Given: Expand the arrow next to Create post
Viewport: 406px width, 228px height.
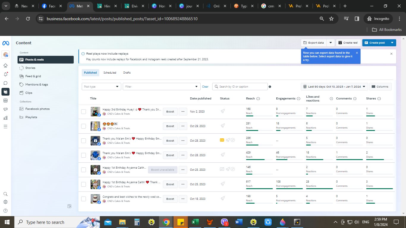Looking at the screenshot, I should point(392,43).
